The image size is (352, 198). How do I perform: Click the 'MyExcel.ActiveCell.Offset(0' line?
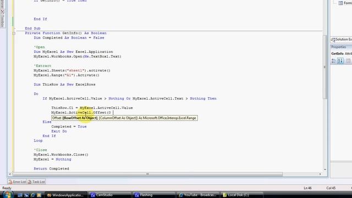[81, 112]
